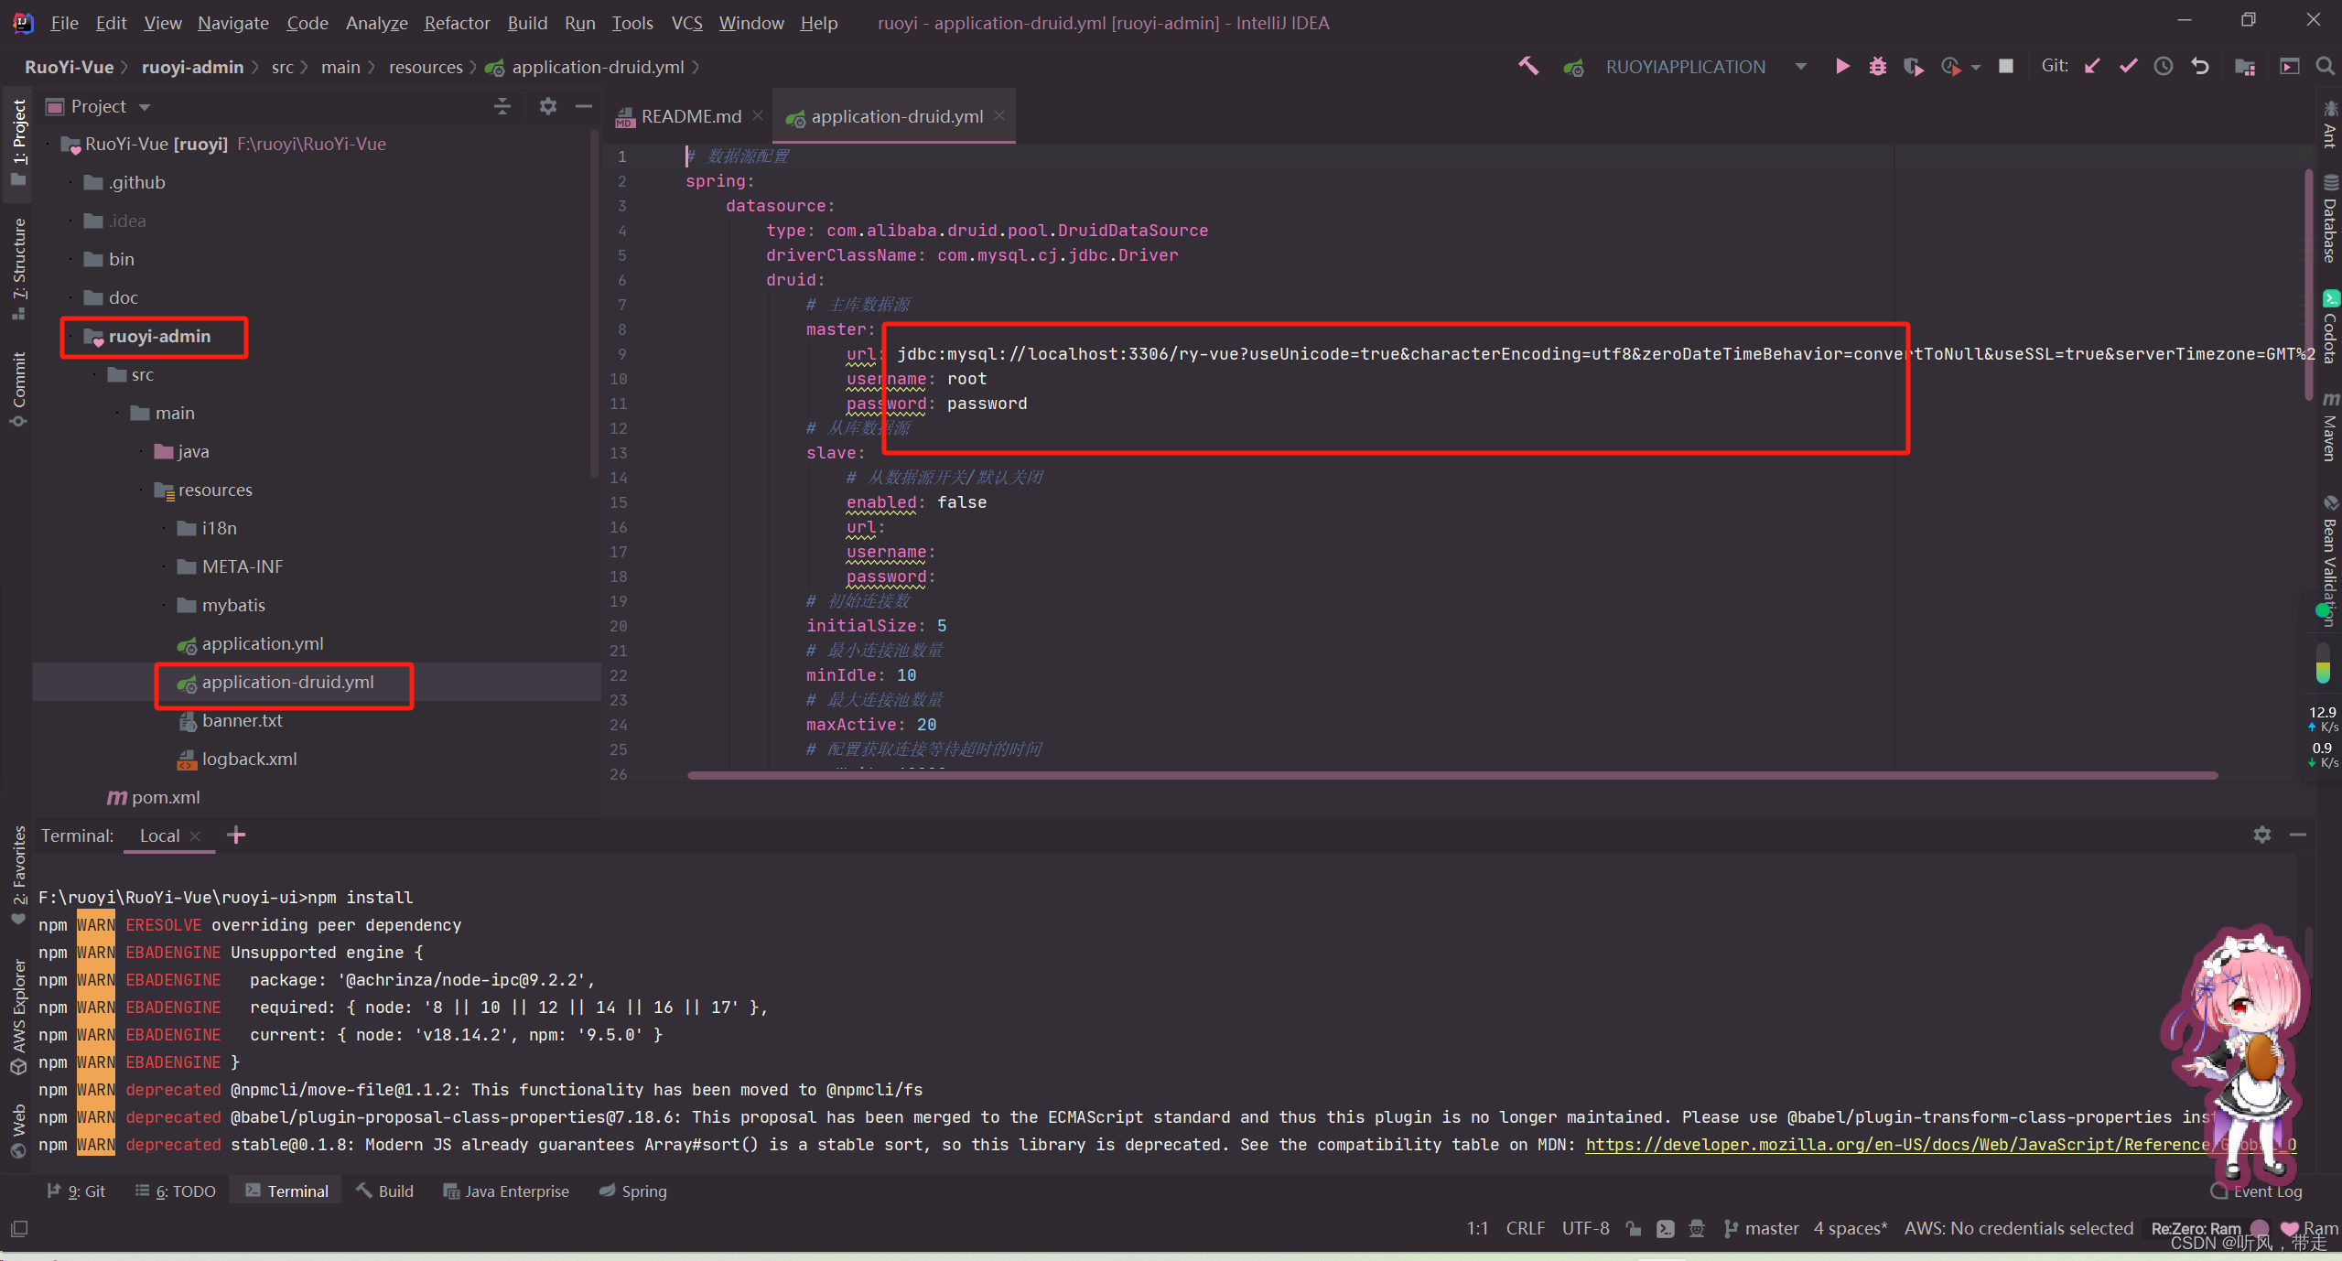Viewport: 2342px width, 1261px height.
Task: Hide the Terminal panel minimize icon
Action: pyautogui.click(x=2297, y=835)
